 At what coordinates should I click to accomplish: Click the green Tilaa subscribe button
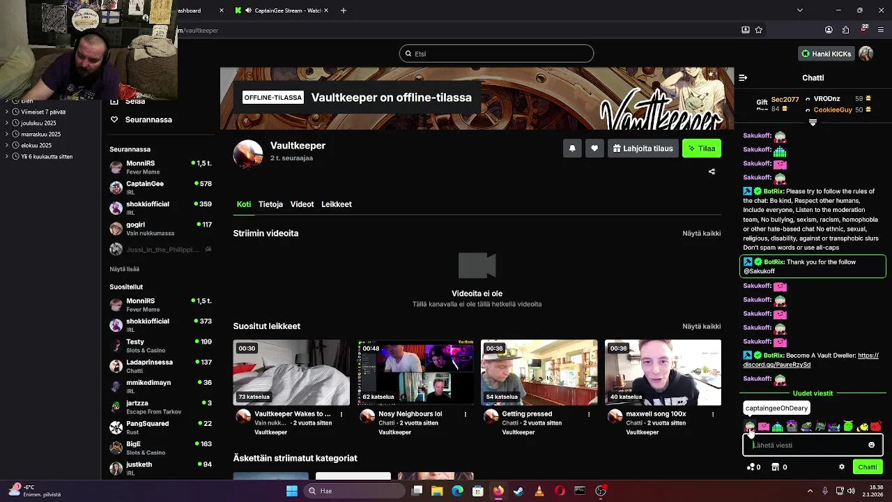pos(701,149)
